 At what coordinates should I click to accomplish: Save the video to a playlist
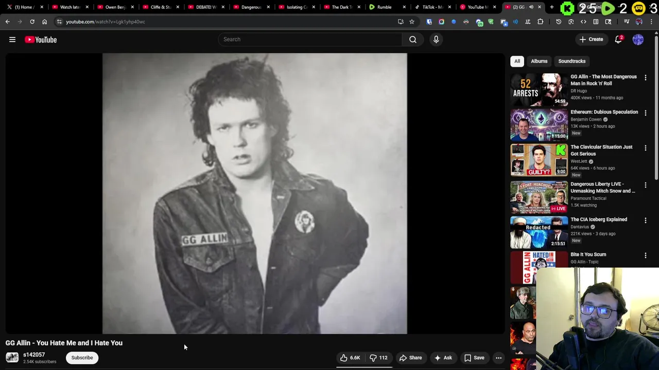475,358
